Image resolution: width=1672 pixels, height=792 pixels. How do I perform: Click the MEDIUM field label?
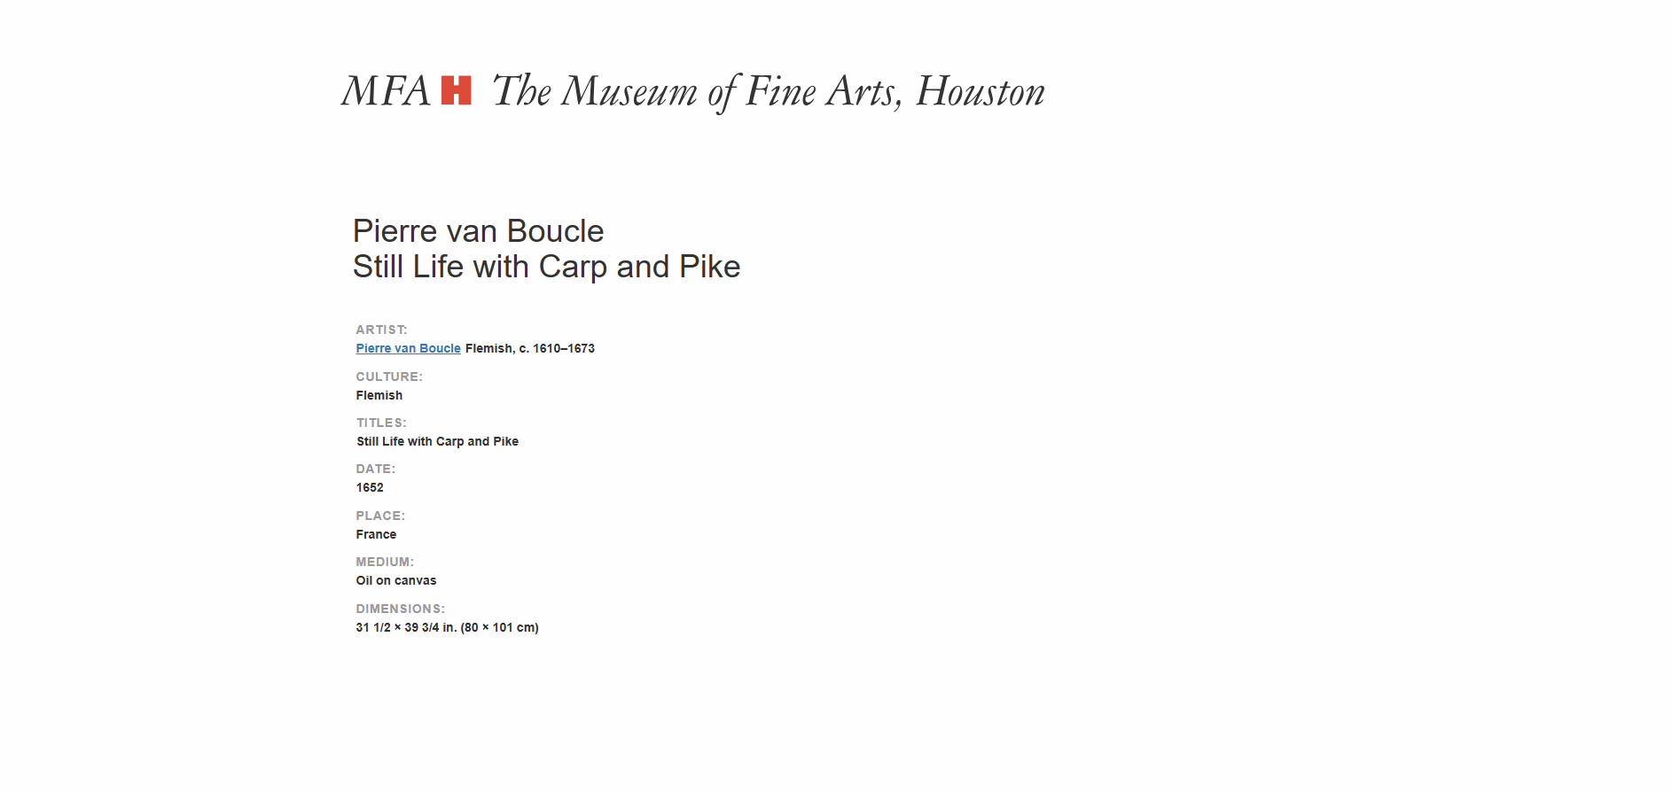click(x=385, y=562)
